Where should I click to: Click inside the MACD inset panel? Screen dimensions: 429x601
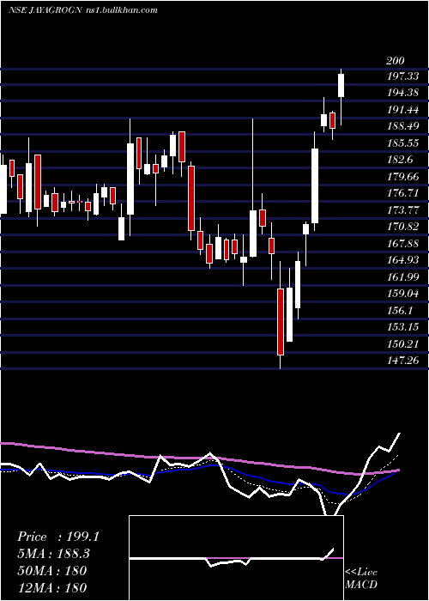click(x=236, y=558)
